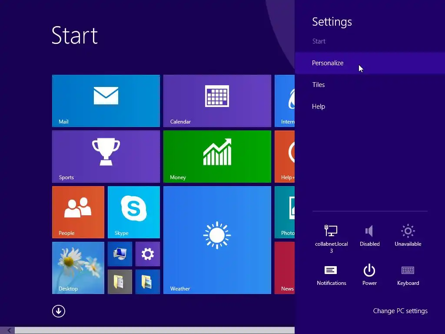Show all apps with the down arrow

coord(59,311)
